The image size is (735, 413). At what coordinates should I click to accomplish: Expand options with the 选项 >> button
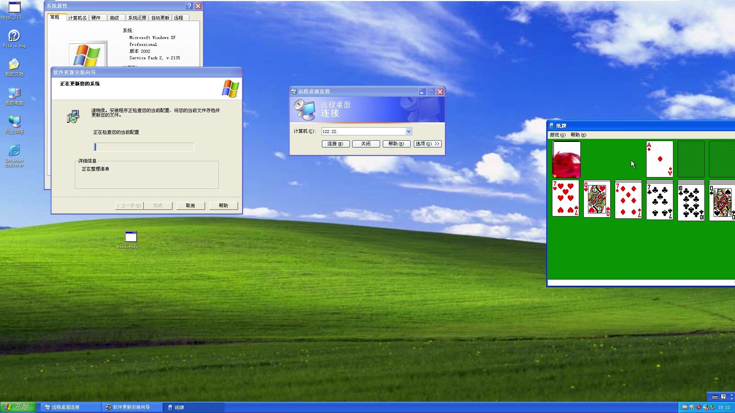point(428,144)
